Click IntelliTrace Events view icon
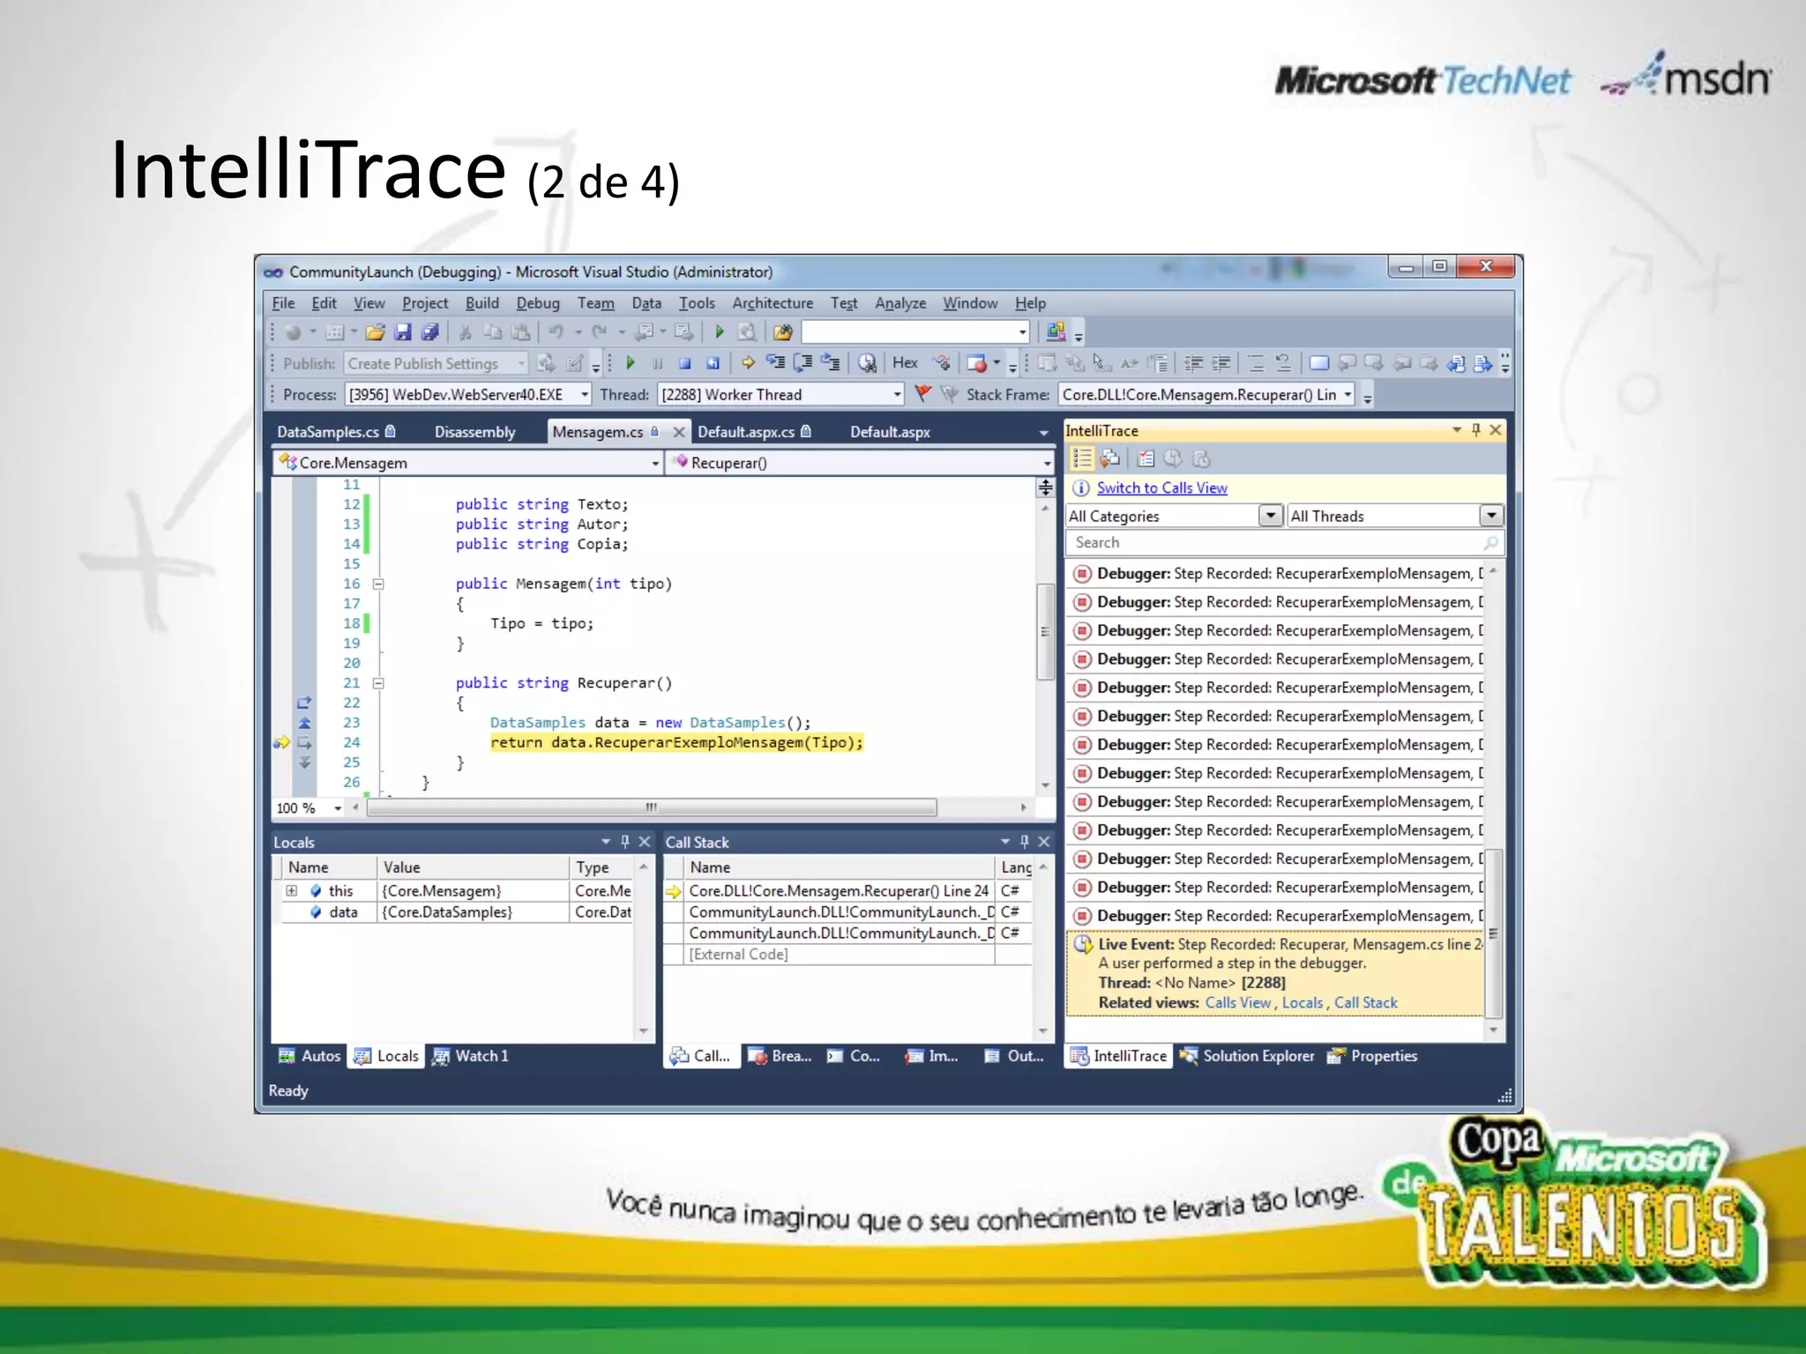This screenshot has width=1806, height=1354. pos(1082,458)
